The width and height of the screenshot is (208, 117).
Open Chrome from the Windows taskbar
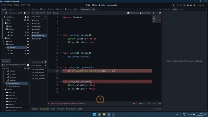[99, 114]
